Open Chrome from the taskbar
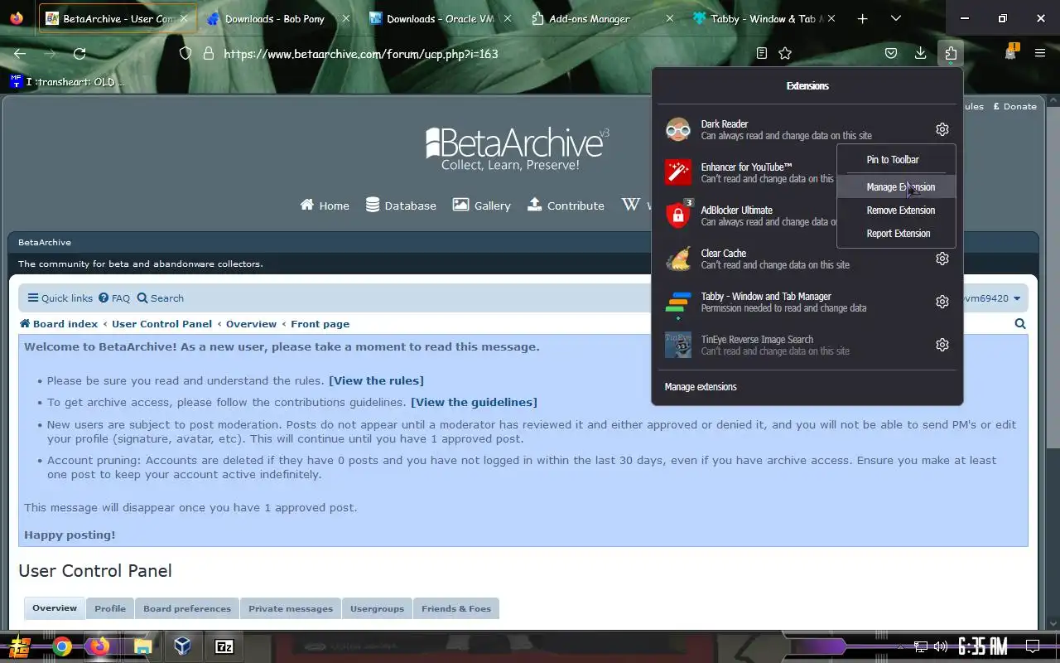 [62, 646]
